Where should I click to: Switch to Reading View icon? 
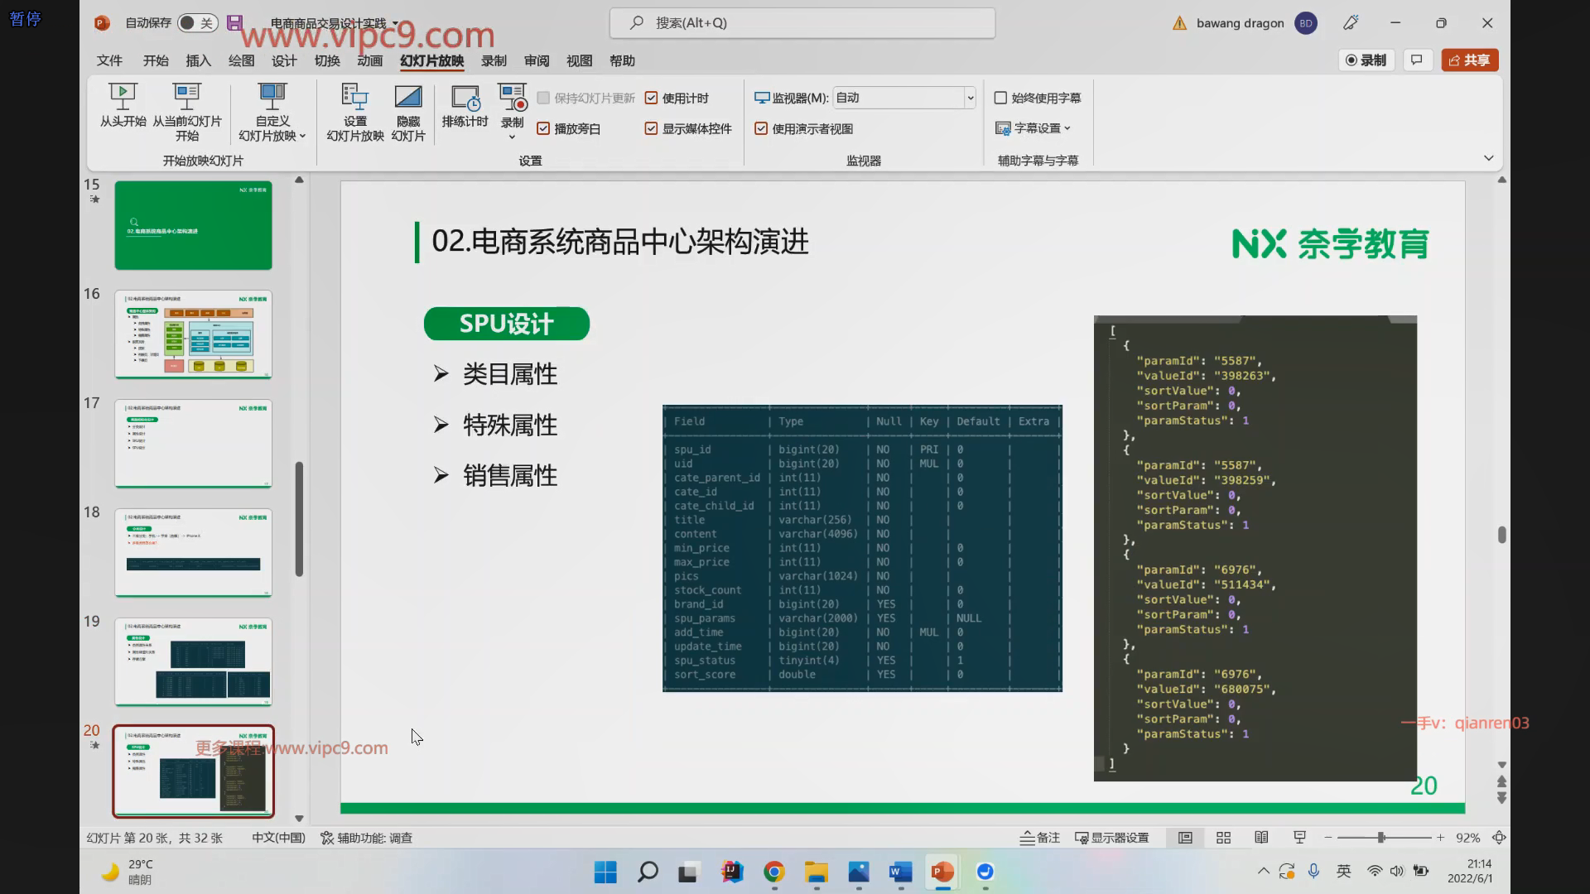pos(1261,838)
